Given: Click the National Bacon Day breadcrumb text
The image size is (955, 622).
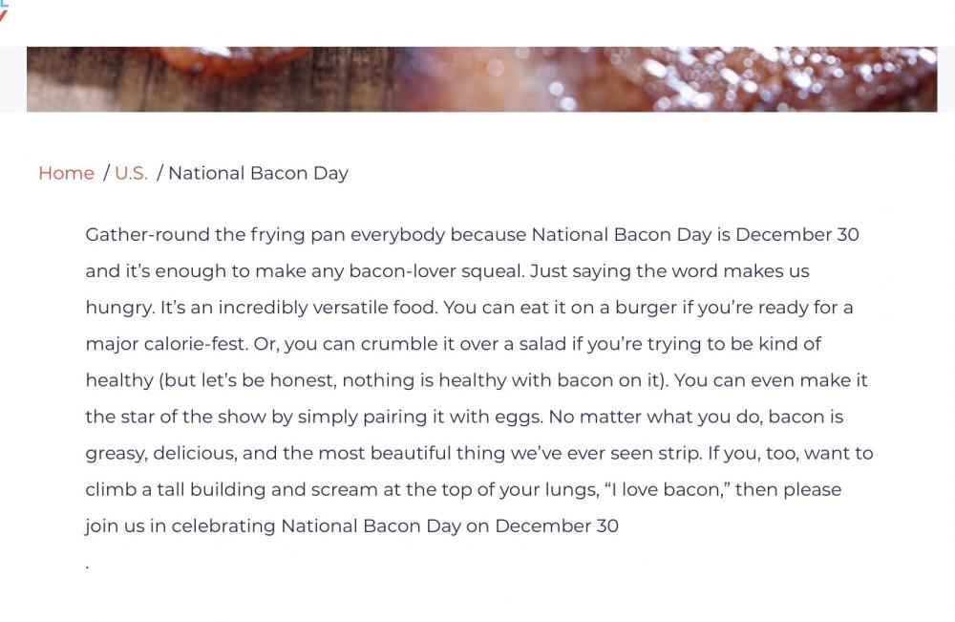Looking at the screenshot, I should (258, 173).
